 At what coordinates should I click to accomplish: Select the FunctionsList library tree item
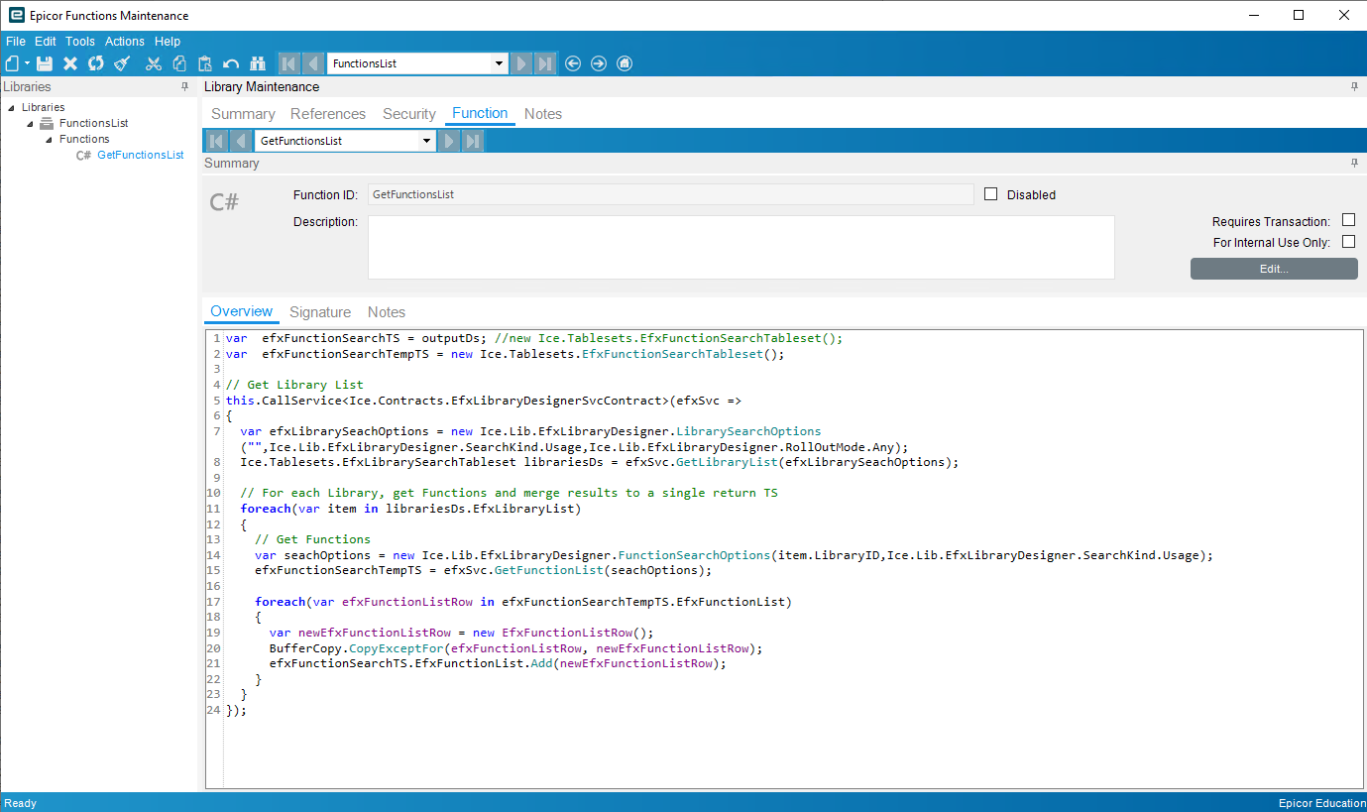point(93,123)
